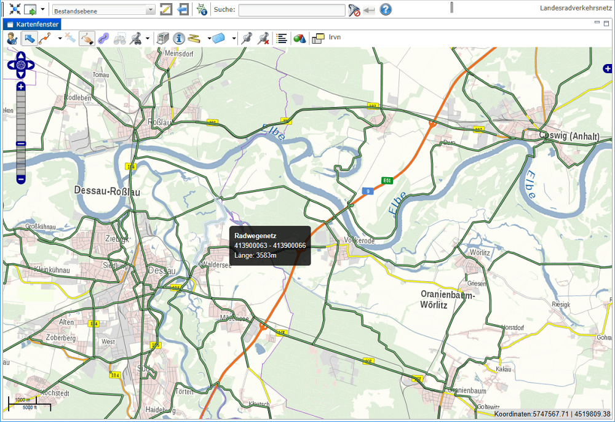The height and width of the screenshot is (422, 615).
Task: Click into the Suche search field
Action: point(292,10)
